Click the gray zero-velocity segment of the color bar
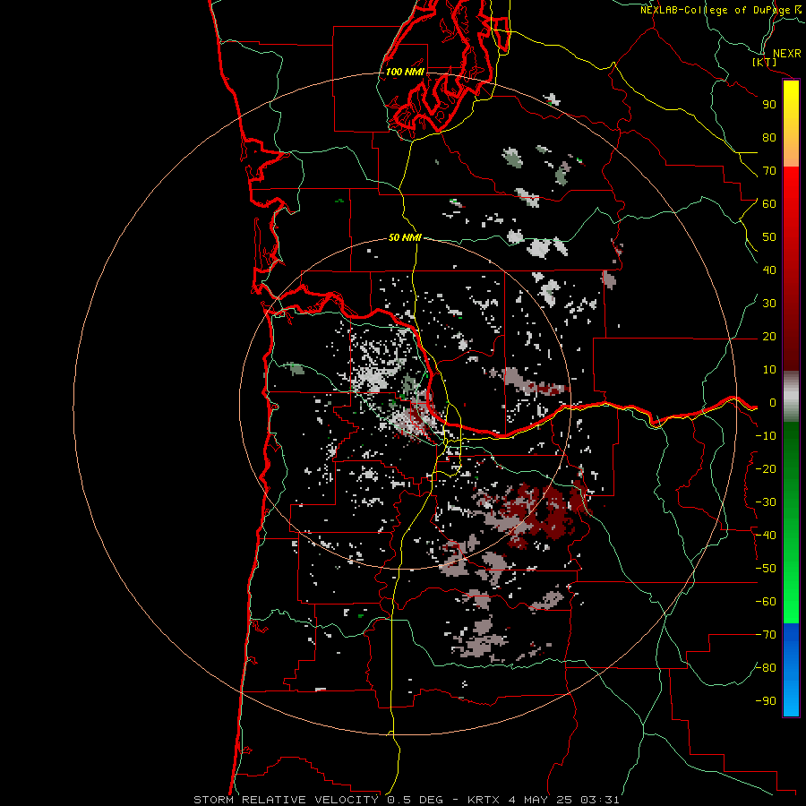The width and height of the screenshot is (806, 806). 791,397
